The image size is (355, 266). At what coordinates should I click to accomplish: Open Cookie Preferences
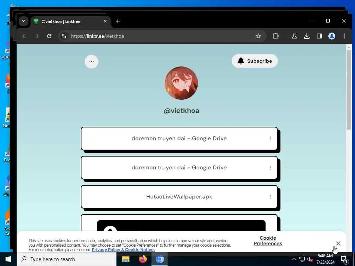point(268,241)
